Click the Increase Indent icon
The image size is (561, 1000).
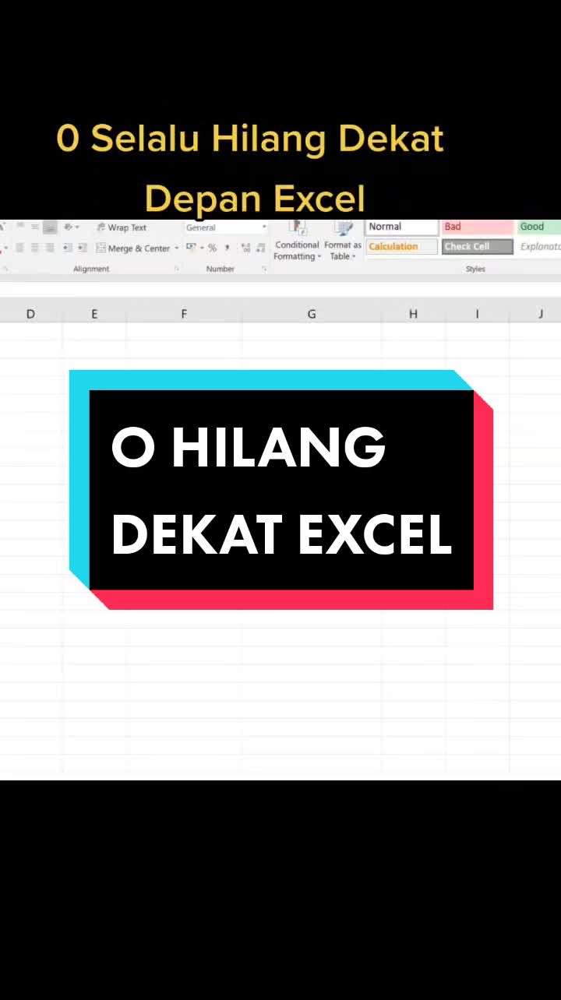pyautogui.click(x=82, y=248)
